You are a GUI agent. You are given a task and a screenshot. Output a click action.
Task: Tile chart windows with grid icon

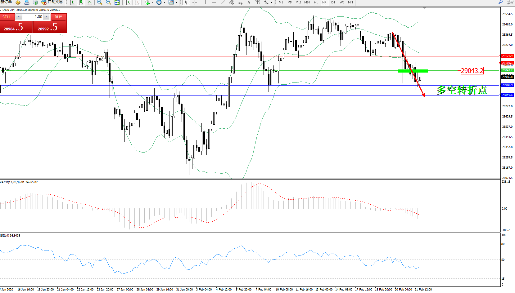point(117,2)
